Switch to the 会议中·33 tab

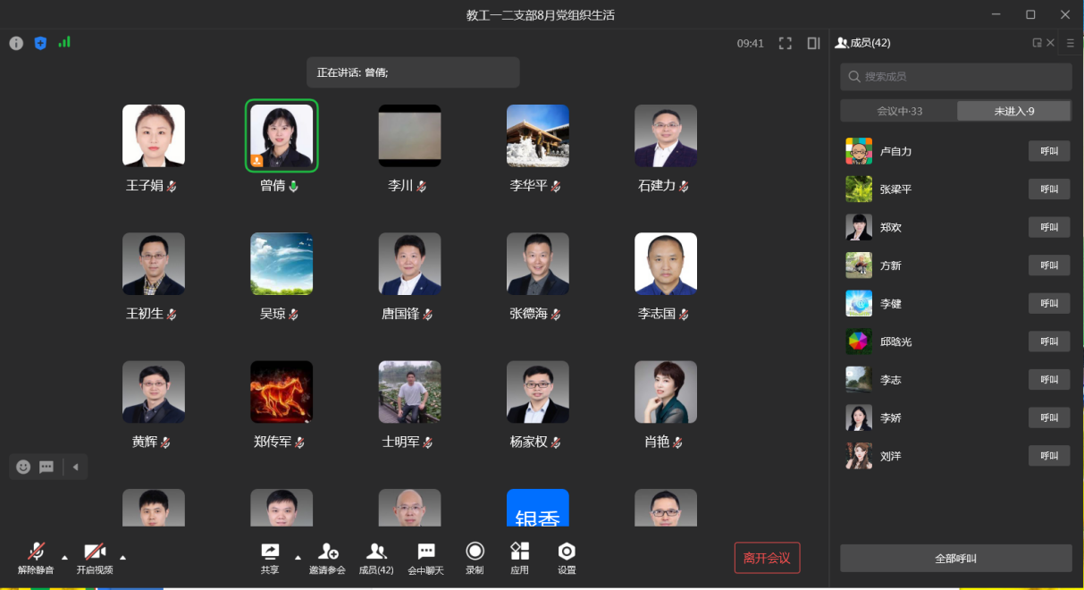(x=899, y=111)
